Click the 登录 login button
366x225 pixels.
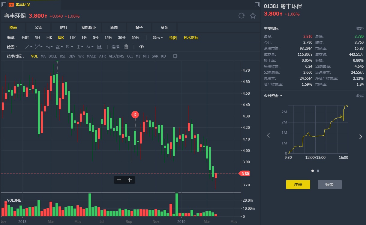pos(330,185)
